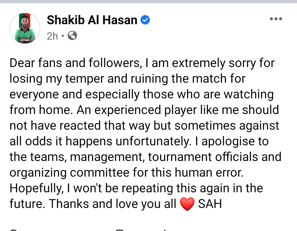This screenshot has height=231, width=297.
Task: Click the gray divider bar above post
Action: [x=148, y=2]
